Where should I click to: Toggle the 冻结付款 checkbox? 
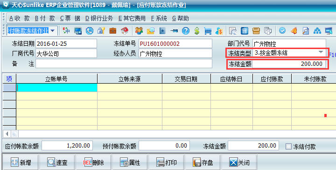click(289, 147)
